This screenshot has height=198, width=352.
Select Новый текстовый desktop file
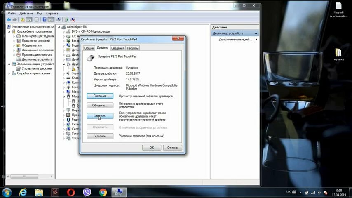tap(338, 10)
